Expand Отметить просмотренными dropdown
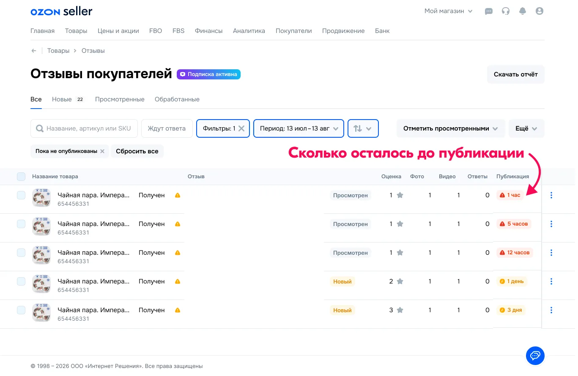Viewport: 578px width, 376px height. tap(451, 128)
